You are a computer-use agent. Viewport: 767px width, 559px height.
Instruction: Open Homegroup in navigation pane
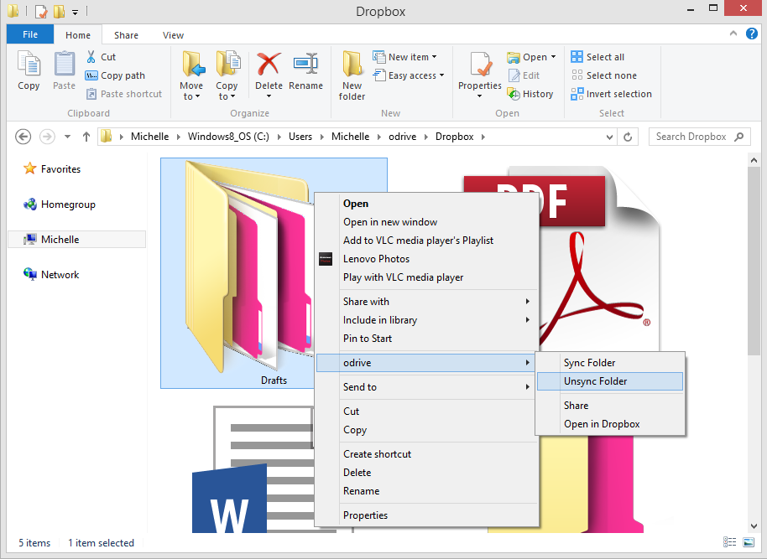pyautogui.click(x=60, y=204)
